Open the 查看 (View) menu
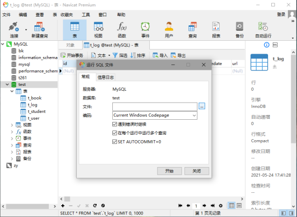 [40, 15]
